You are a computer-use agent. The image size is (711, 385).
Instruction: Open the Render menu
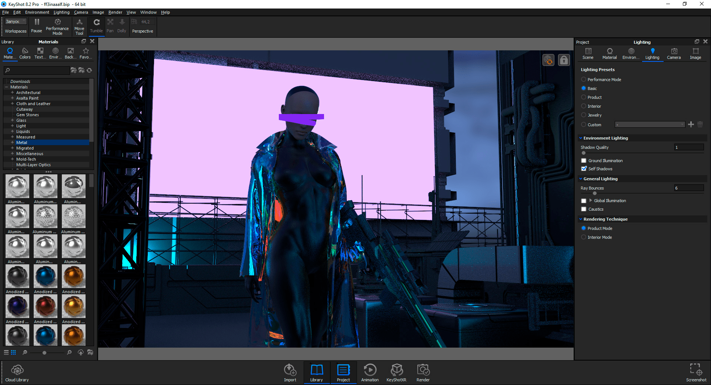tap(115, 12)
